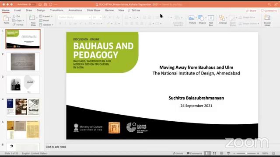Open Design Ideas pane
The height and width of the screenshot is (157, 280).
pos(267,20)
